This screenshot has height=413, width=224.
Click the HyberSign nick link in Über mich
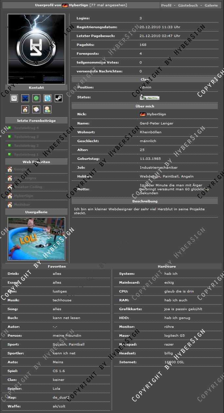(x=157, y=114)
